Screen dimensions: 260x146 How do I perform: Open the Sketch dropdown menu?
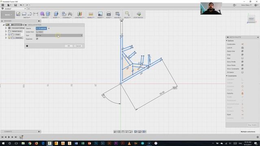click(26, 17)
